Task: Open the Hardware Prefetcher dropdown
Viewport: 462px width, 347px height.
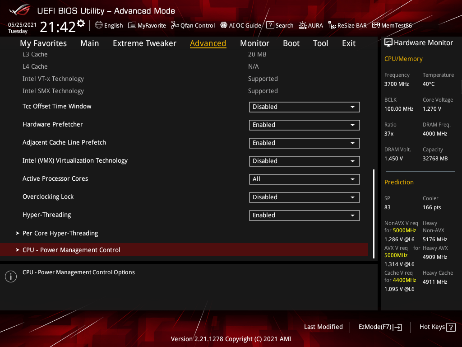Action: coord(305,125)
